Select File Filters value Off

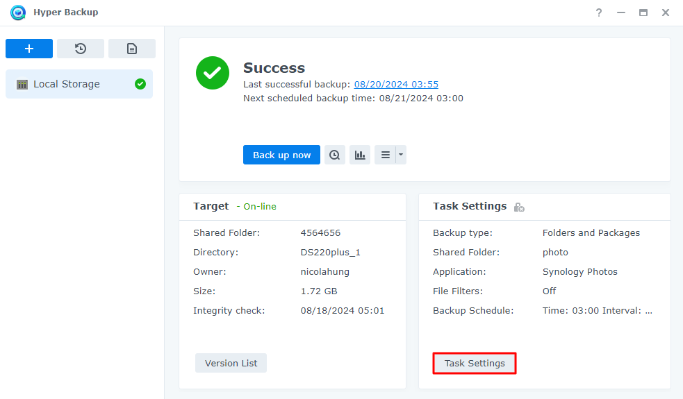[550, 291]
